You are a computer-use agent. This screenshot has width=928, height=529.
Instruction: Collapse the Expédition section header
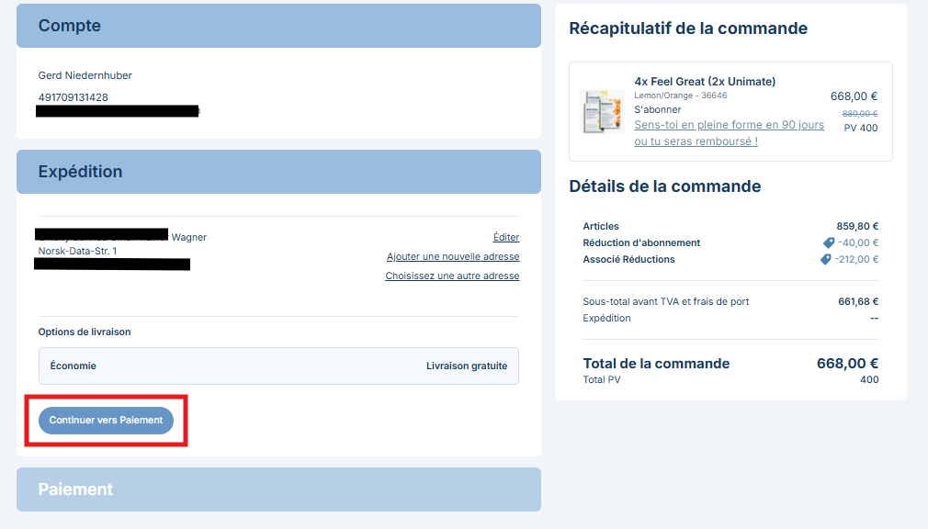[x=278, y=172]
